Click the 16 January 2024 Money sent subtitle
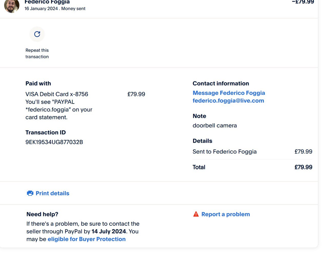This screenshot has width=328, height=255. click(55, 8)
